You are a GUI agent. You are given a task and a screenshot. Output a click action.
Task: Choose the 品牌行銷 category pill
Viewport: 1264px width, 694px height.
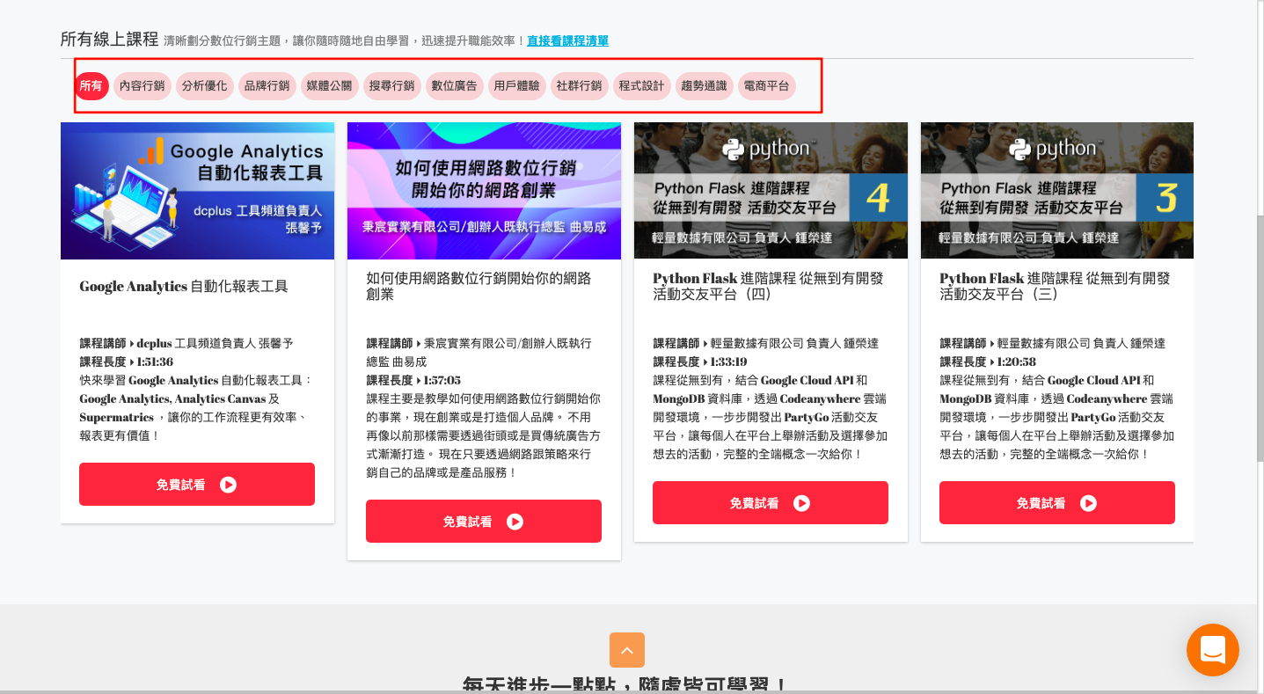[267, 86]
